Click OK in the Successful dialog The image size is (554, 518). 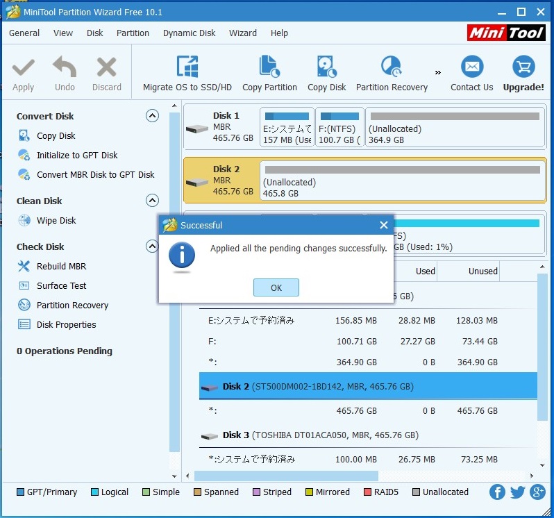coord(276,287)
